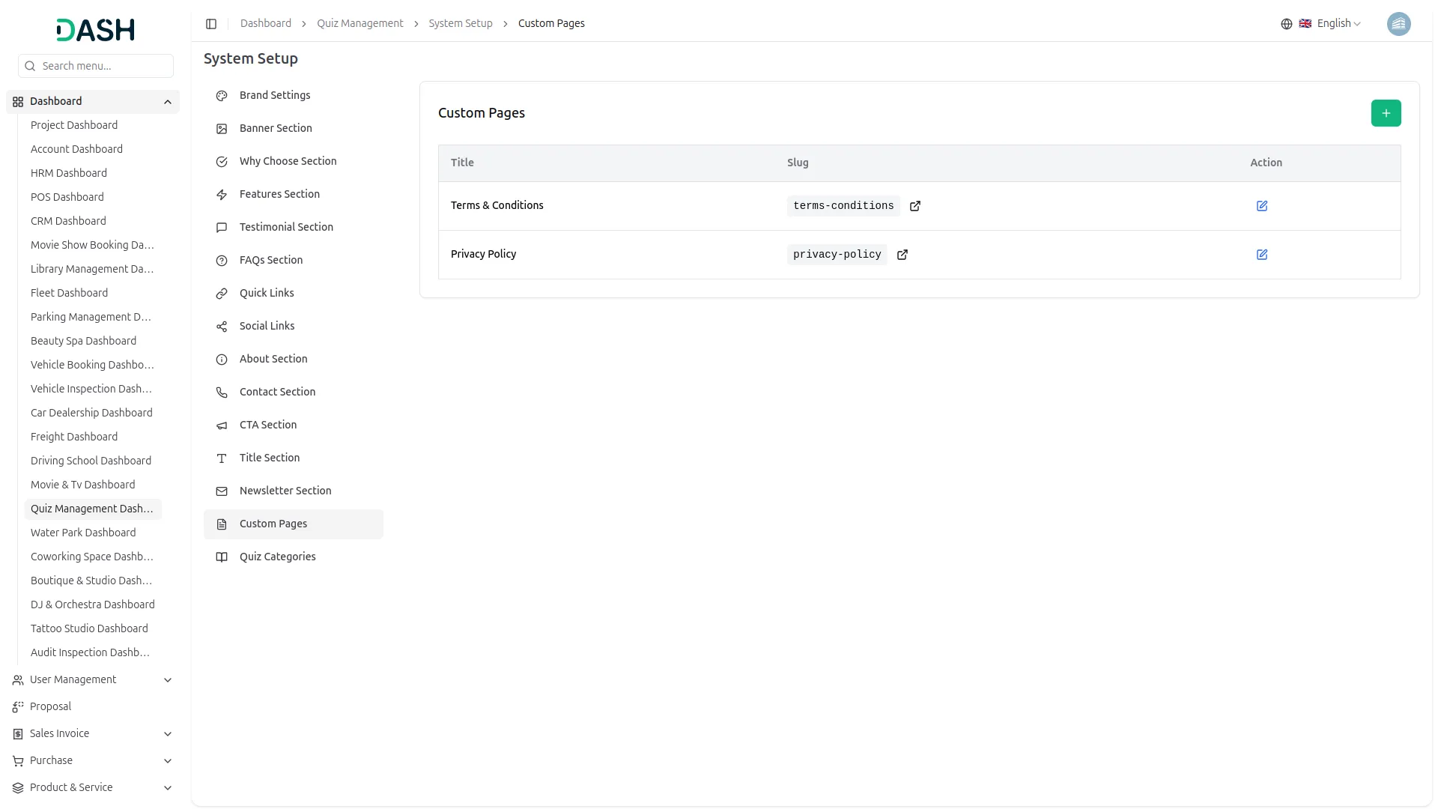
Task: Edit the Terms & Conditions page
Action: 1262,206
